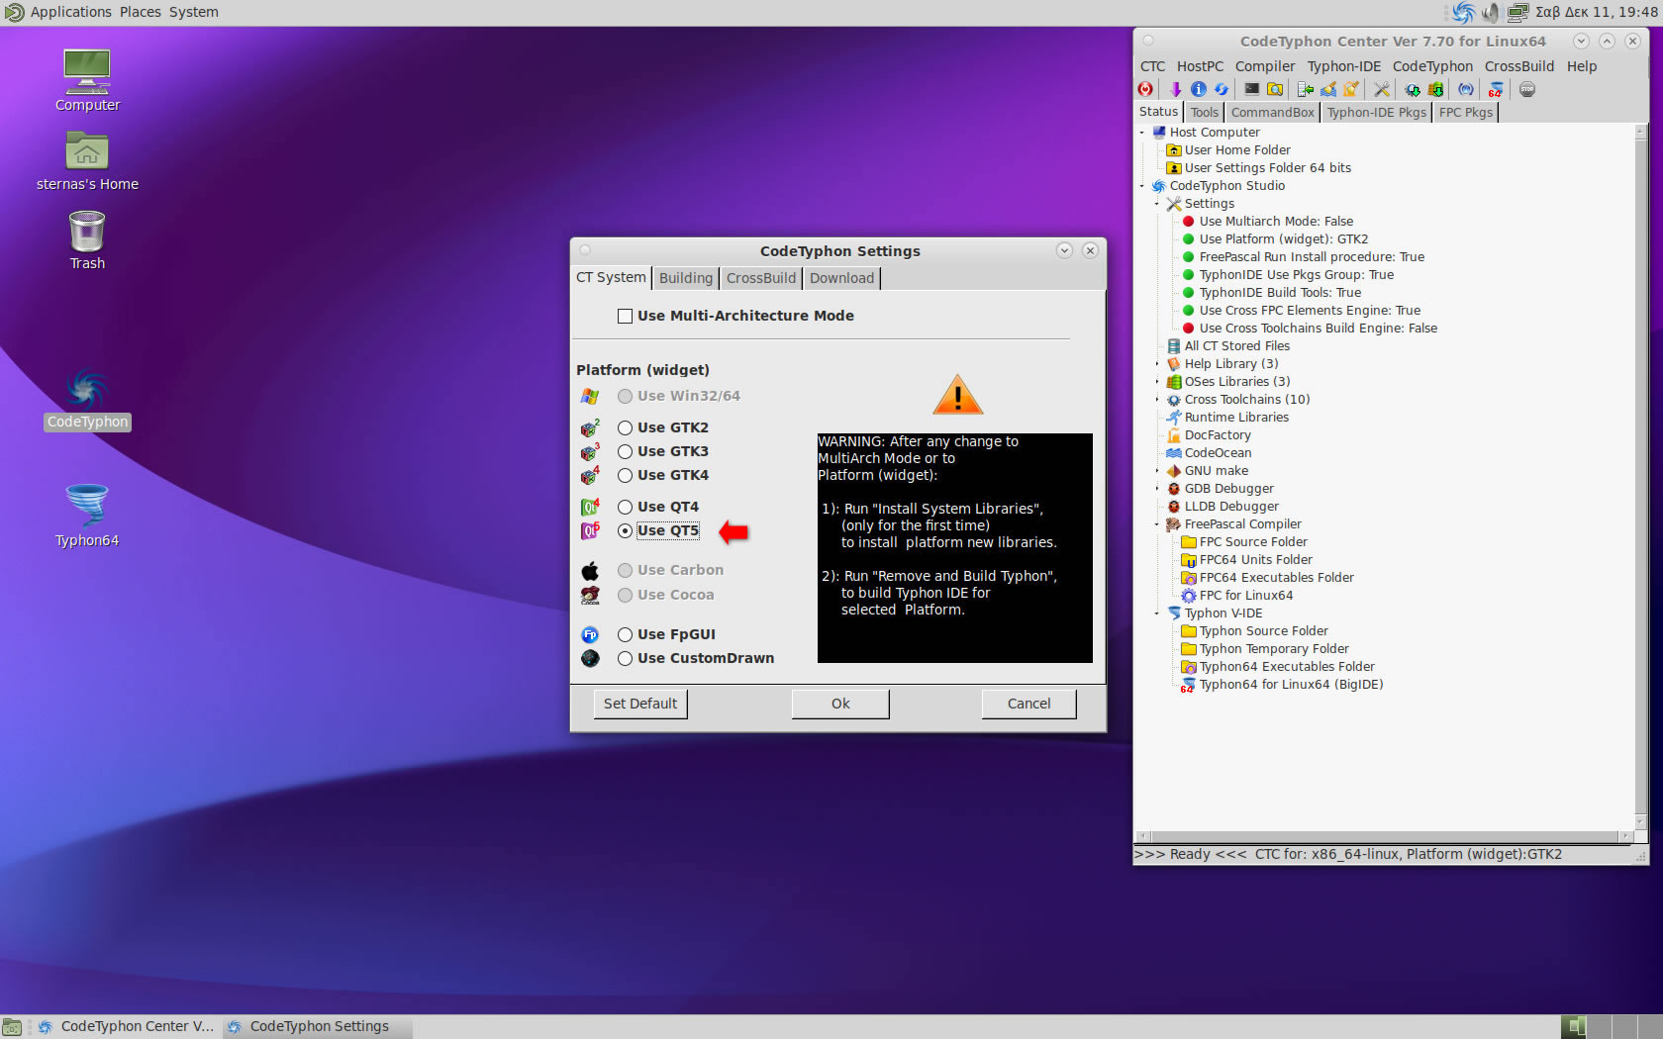Select the Use CustomDrawn radio button
This screenshot has width=1663, height=1039.
(x=625, y=658)
